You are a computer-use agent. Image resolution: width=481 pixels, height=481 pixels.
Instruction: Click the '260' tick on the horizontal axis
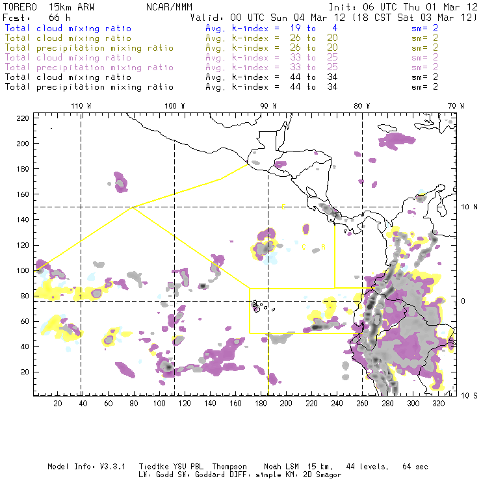tap(362, 404)
